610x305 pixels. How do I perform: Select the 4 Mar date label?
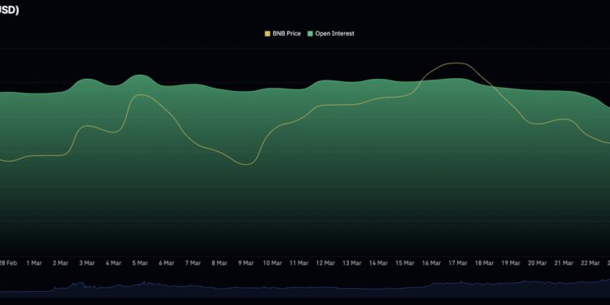113,263
